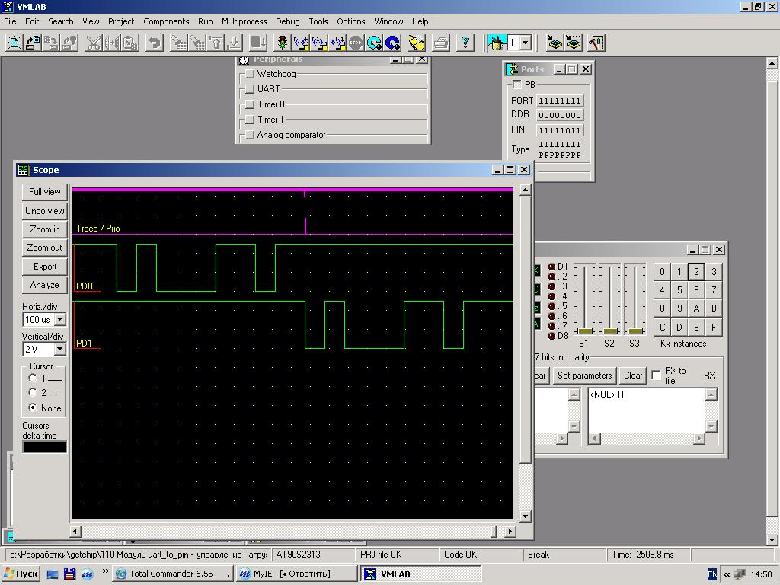
Task: Open the Vertical/div 2 V dropdown
Action: click(x=59, y=350)
